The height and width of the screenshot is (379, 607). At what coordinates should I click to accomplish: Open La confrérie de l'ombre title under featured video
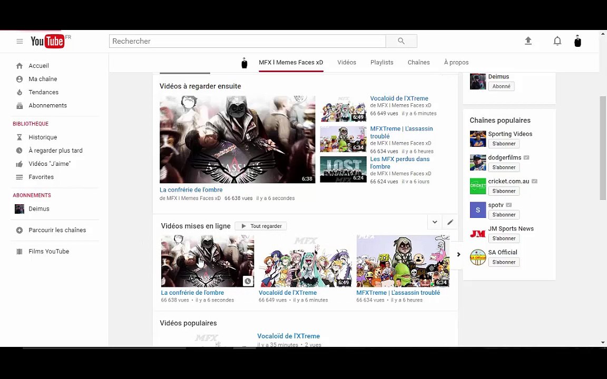click(x=191, y=189)
